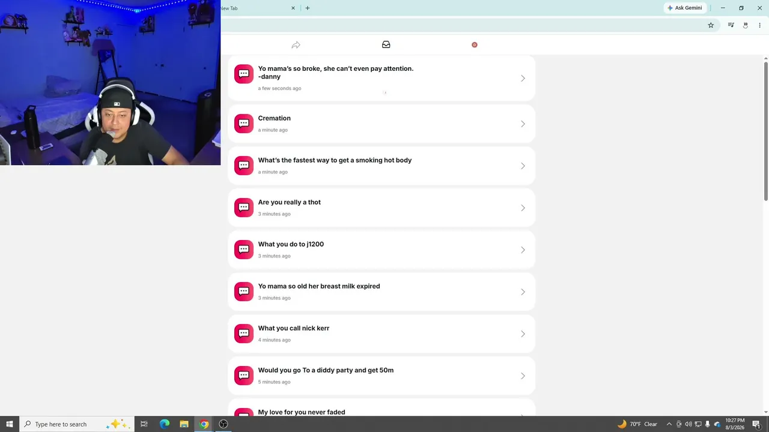Click the share arrow icon
Image resolution: width=769 pixels, height=432 pixels.
(296, 45)
